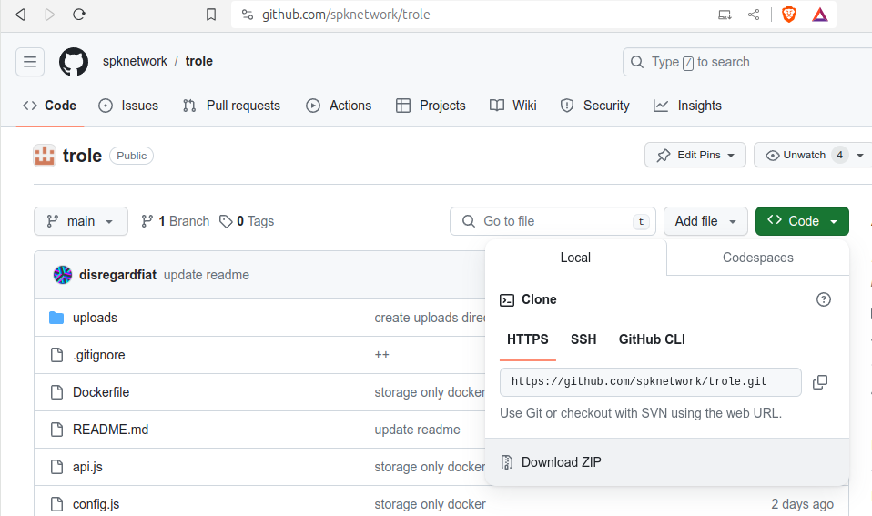Viewport: 872px width, 516px height.
Task: Open the main branch dropdown
Action: pos(81,221)
